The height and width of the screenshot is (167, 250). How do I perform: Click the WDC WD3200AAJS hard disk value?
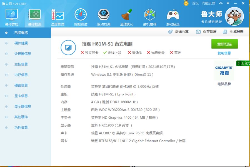point(125,110)
